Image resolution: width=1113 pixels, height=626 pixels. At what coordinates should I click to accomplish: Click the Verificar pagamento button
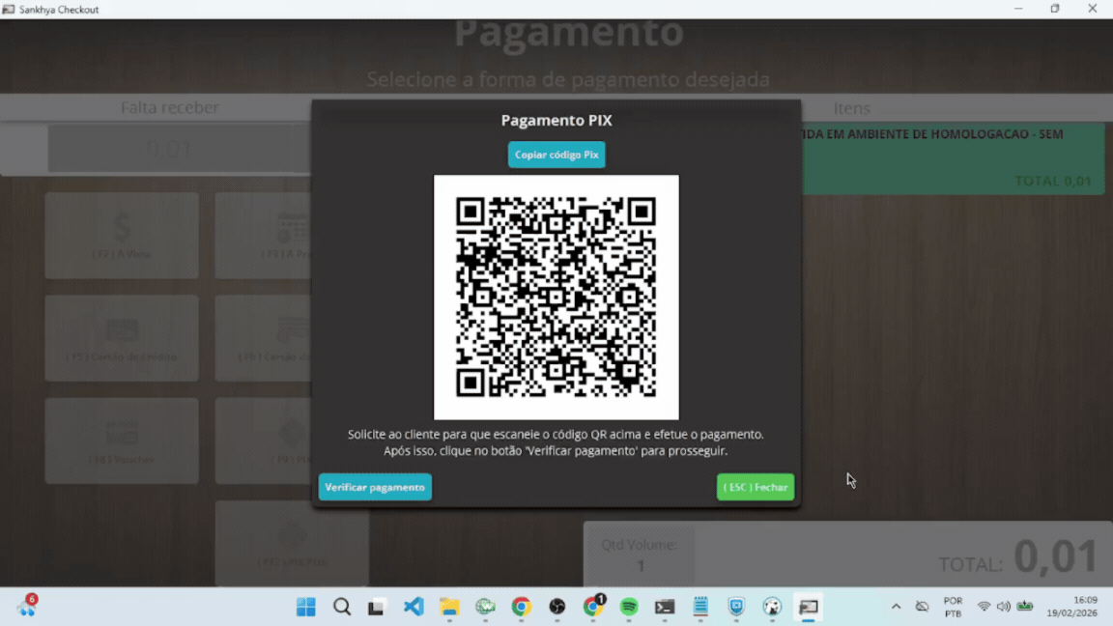375,487
